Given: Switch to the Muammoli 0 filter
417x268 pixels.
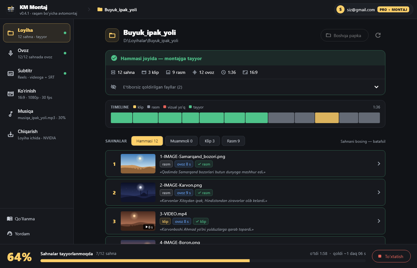Looking at the screenshot, I should point(181,141).
